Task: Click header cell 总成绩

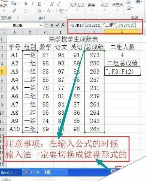Action: click(94, 47)
